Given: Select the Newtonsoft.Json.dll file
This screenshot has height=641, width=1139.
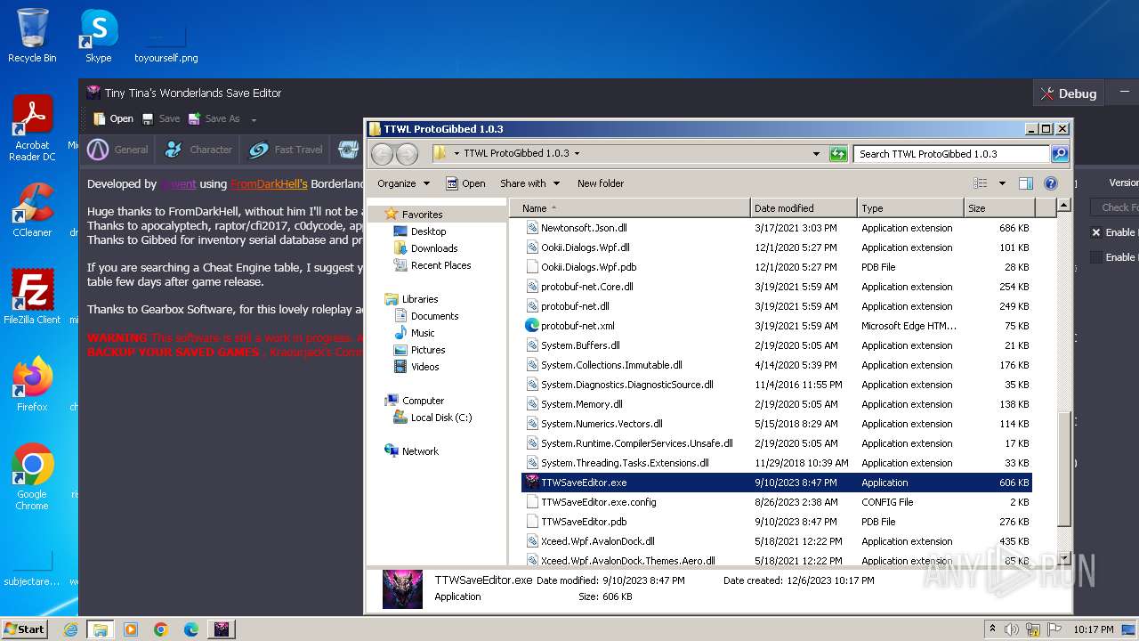Looking at the screenshot, I should (x=776, y=228).
